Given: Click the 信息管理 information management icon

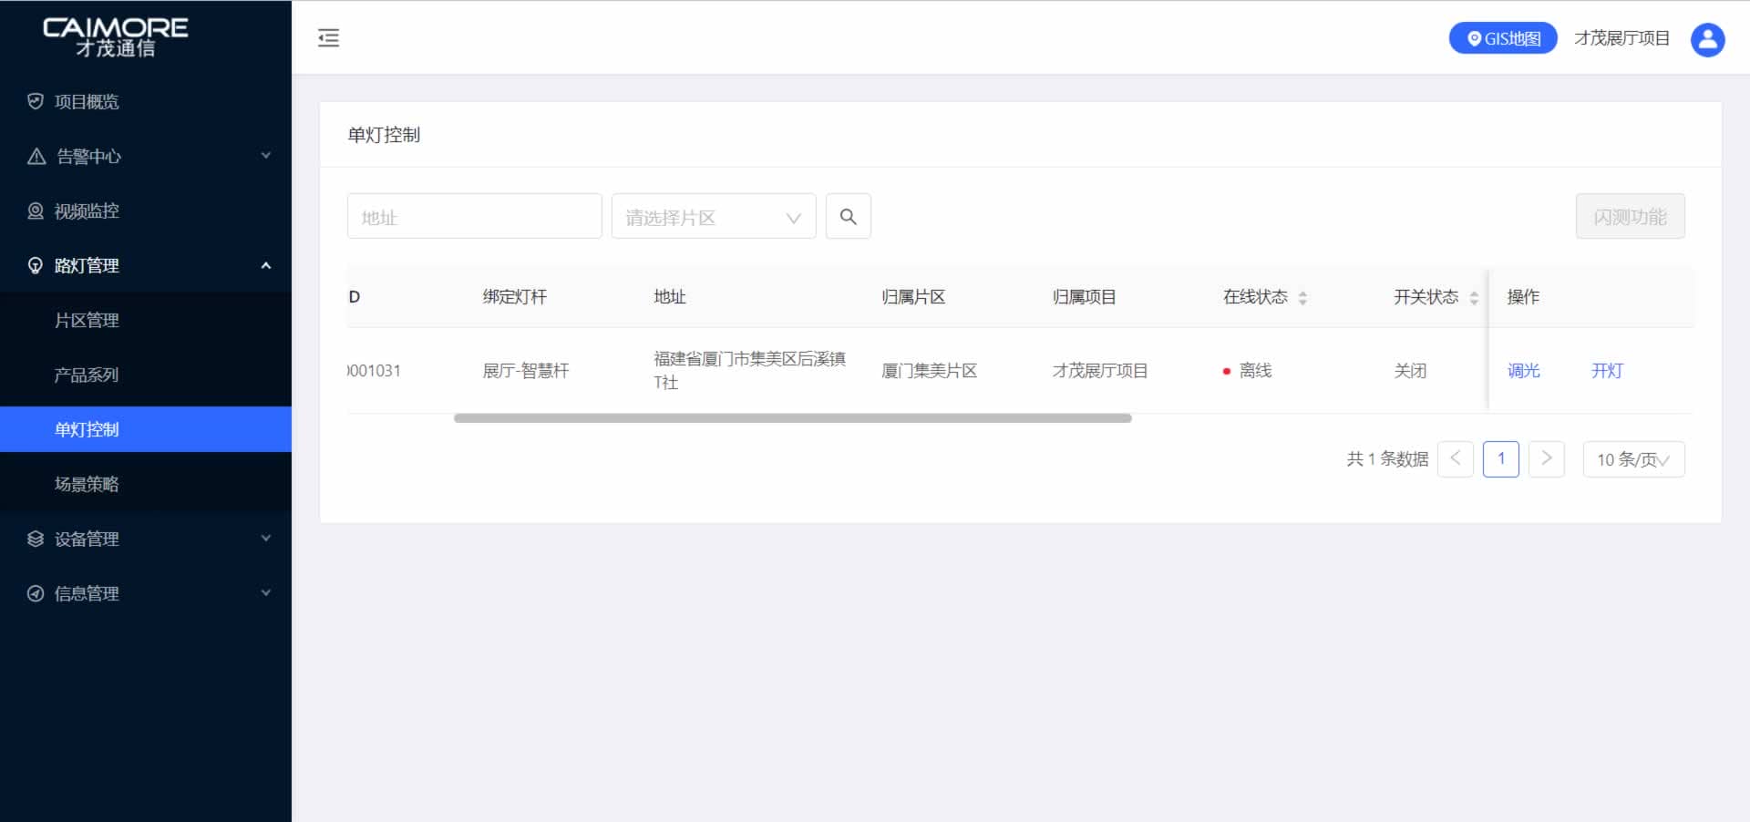Looking at the screenshot, I should pos(35,593).
